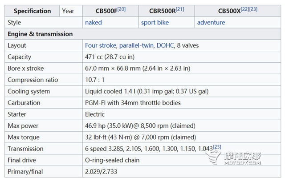The image size is (285, 182).
Task: Click the motooy.com watermark logo
Action: [x=233, y=158]
